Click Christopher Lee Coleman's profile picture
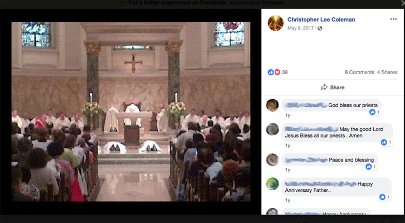 coord(275,23)
